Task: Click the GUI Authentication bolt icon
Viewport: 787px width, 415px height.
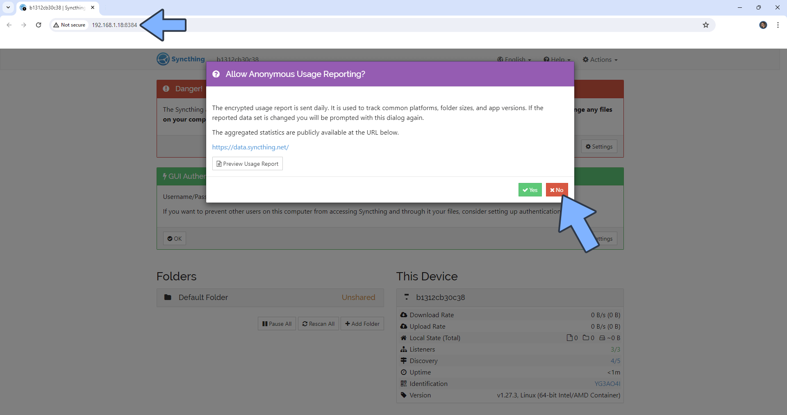Action: [x=165, y=176]
